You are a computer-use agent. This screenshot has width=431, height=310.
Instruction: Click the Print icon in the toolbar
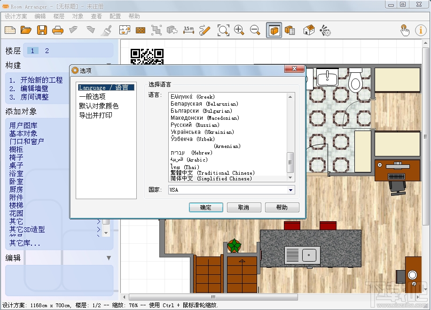pyautogui.click(x=57, y=30)
